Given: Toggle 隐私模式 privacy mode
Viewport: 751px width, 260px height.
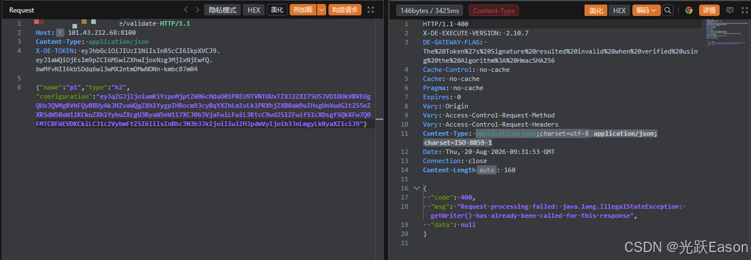Looking at the screenshot, I should pos(222,10).
